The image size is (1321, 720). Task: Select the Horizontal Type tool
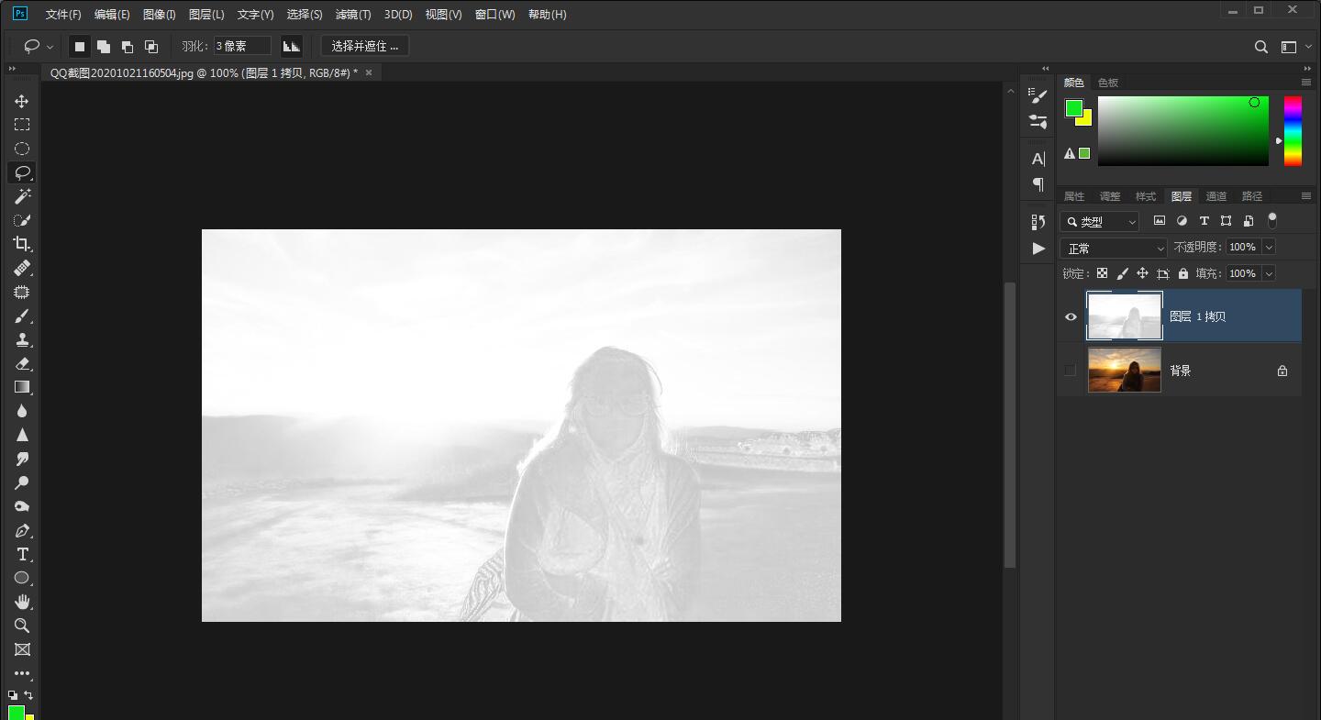(22, 554)
